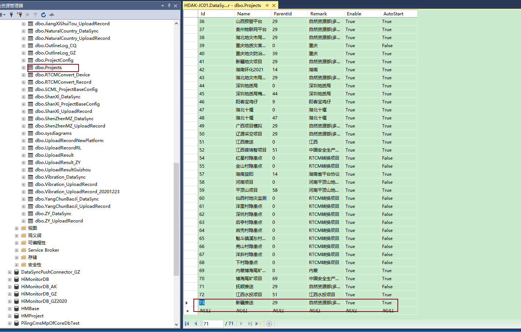This screenshot has width=521, height=332.
Task: Refresh the Object Explorer tree
Action: point(44,15)
